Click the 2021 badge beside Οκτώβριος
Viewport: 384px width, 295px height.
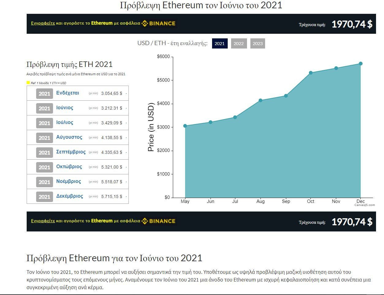[44, 167]
